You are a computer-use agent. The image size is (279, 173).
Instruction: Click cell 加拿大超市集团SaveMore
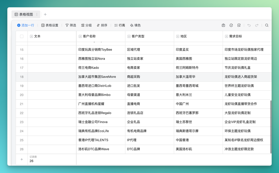point(101,77)
